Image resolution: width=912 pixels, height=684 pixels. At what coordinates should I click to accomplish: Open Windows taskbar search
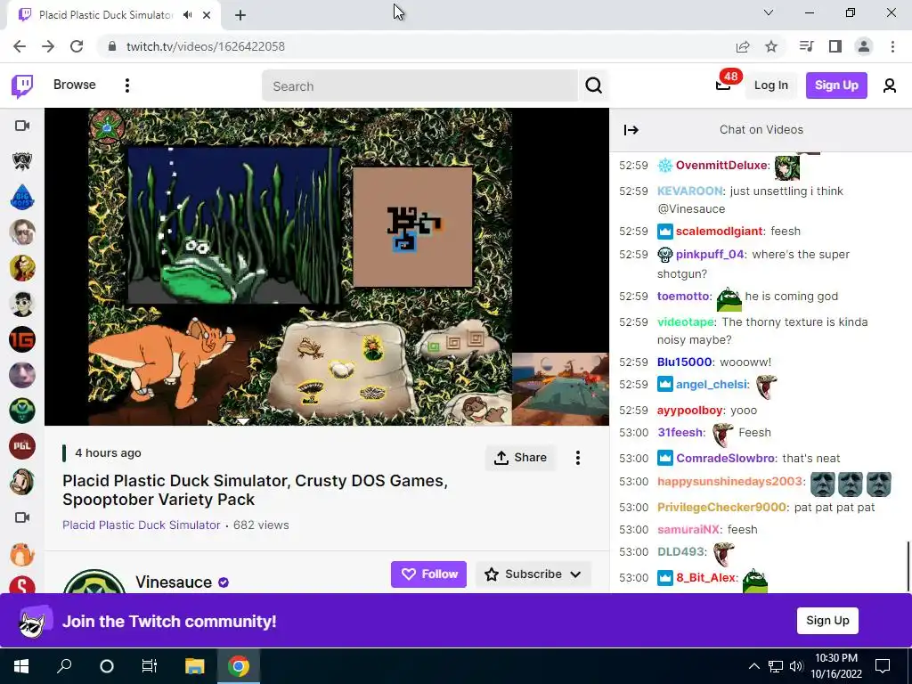(64, 666)
